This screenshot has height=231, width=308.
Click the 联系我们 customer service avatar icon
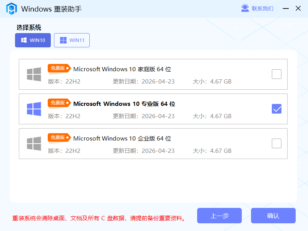point(245,8)
